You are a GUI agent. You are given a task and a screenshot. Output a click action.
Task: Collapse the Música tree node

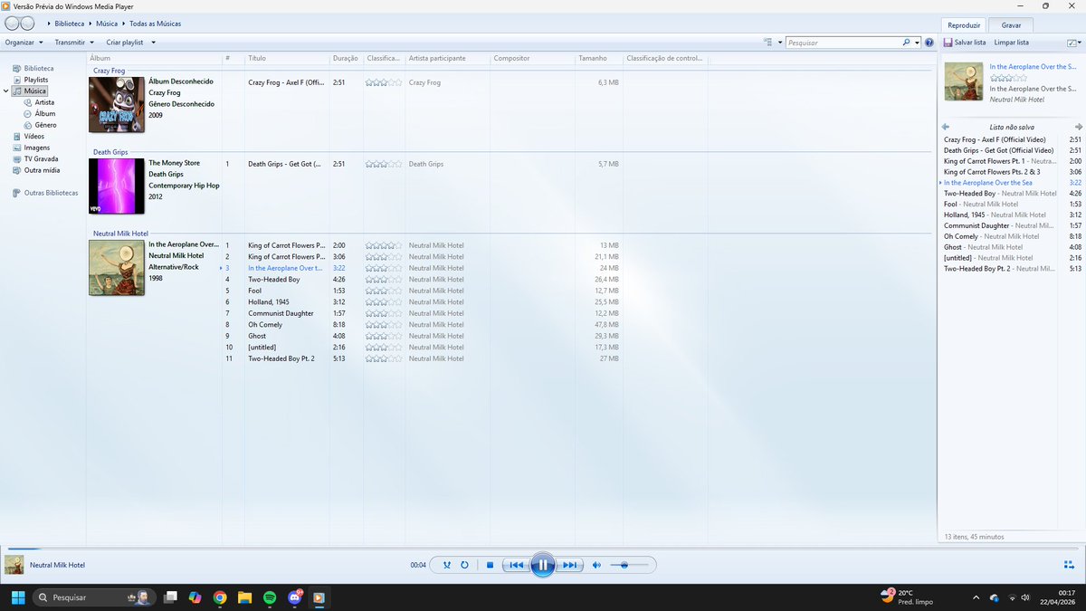pos(6,91)
